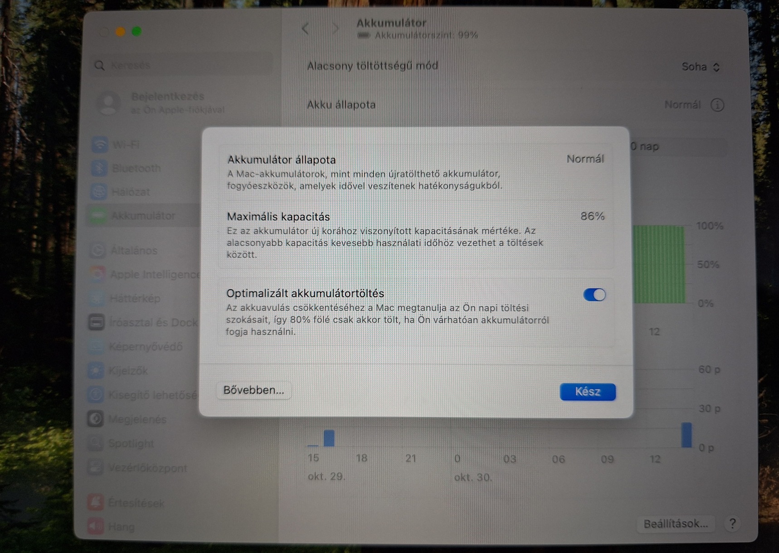The height and width of the screenshot is (553, 779).
Task: Click the Kész button
Action: [588, 392]
